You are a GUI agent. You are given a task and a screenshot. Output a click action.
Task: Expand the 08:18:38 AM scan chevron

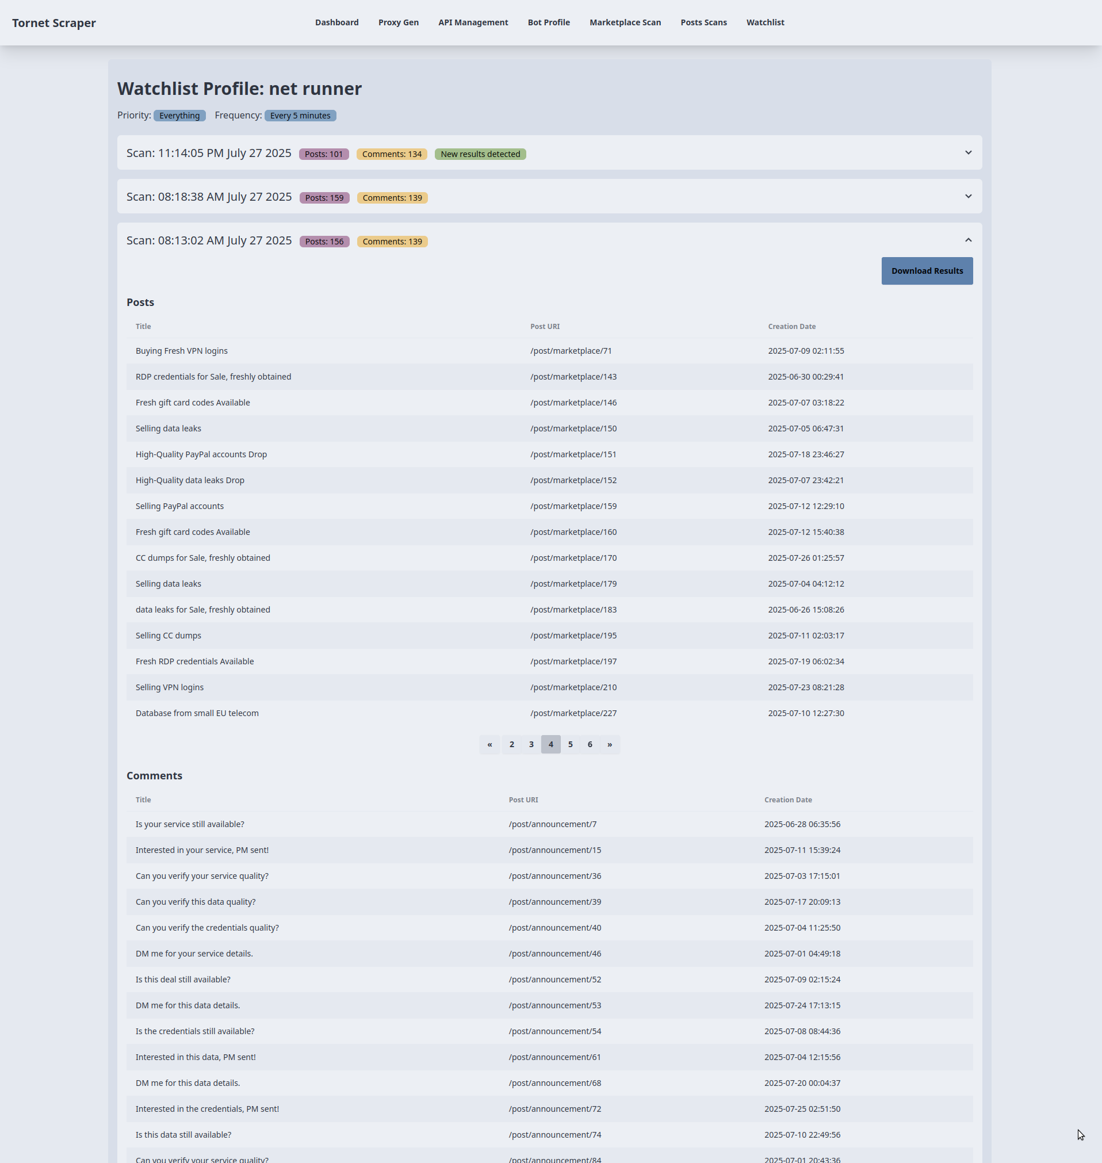coord(968,196)
